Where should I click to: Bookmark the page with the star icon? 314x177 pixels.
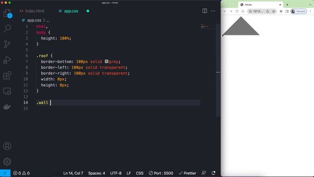point(274,11)
